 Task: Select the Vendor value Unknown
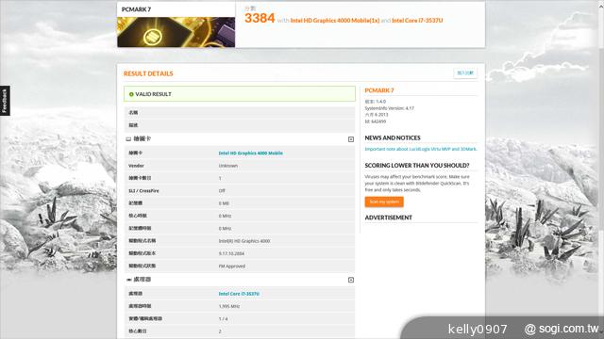[x=228, y=166]
